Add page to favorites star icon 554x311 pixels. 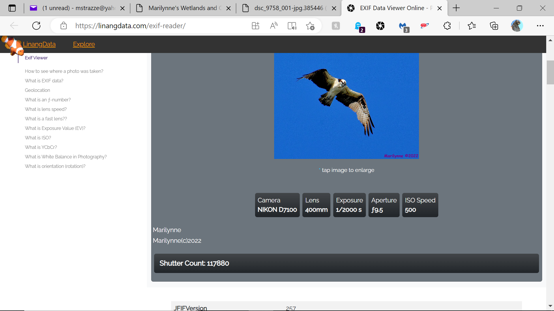click(x=310, y=26)
